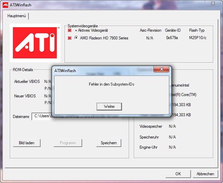Click the Flash-Typ column header
This screenshot has width=223, height=183.
pyautogui.click(x=197, y=30)
